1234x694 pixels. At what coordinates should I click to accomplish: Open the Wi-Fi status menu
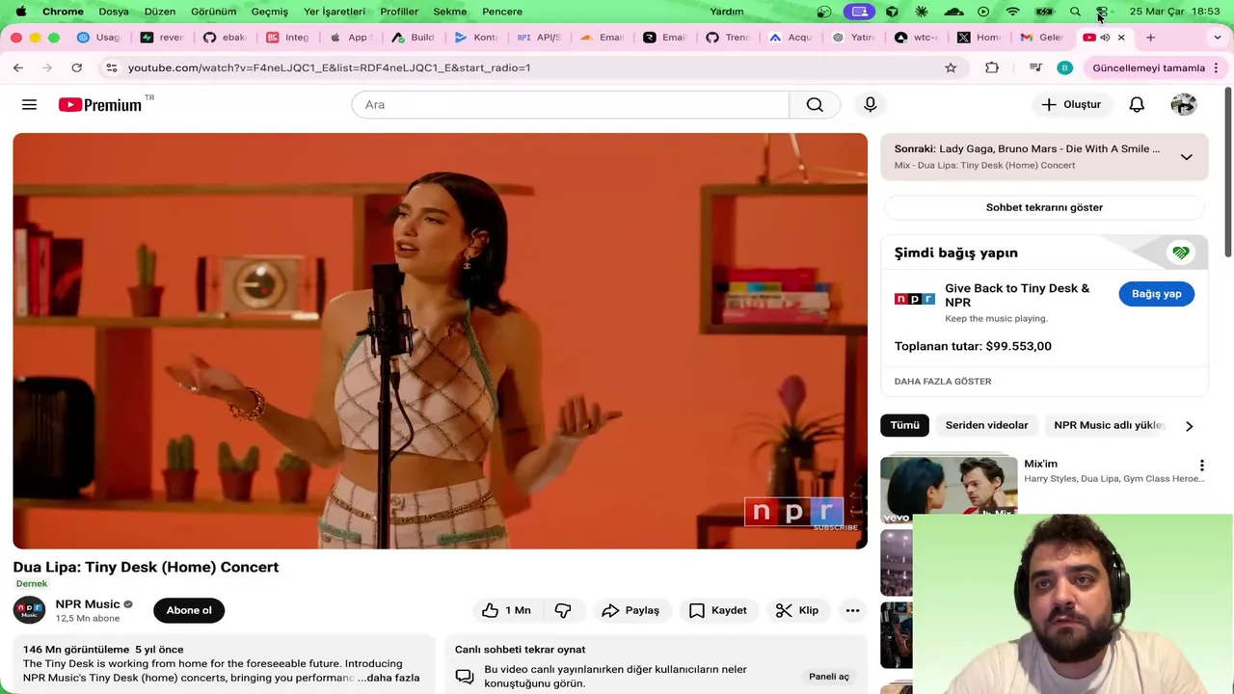[1012, 12]
